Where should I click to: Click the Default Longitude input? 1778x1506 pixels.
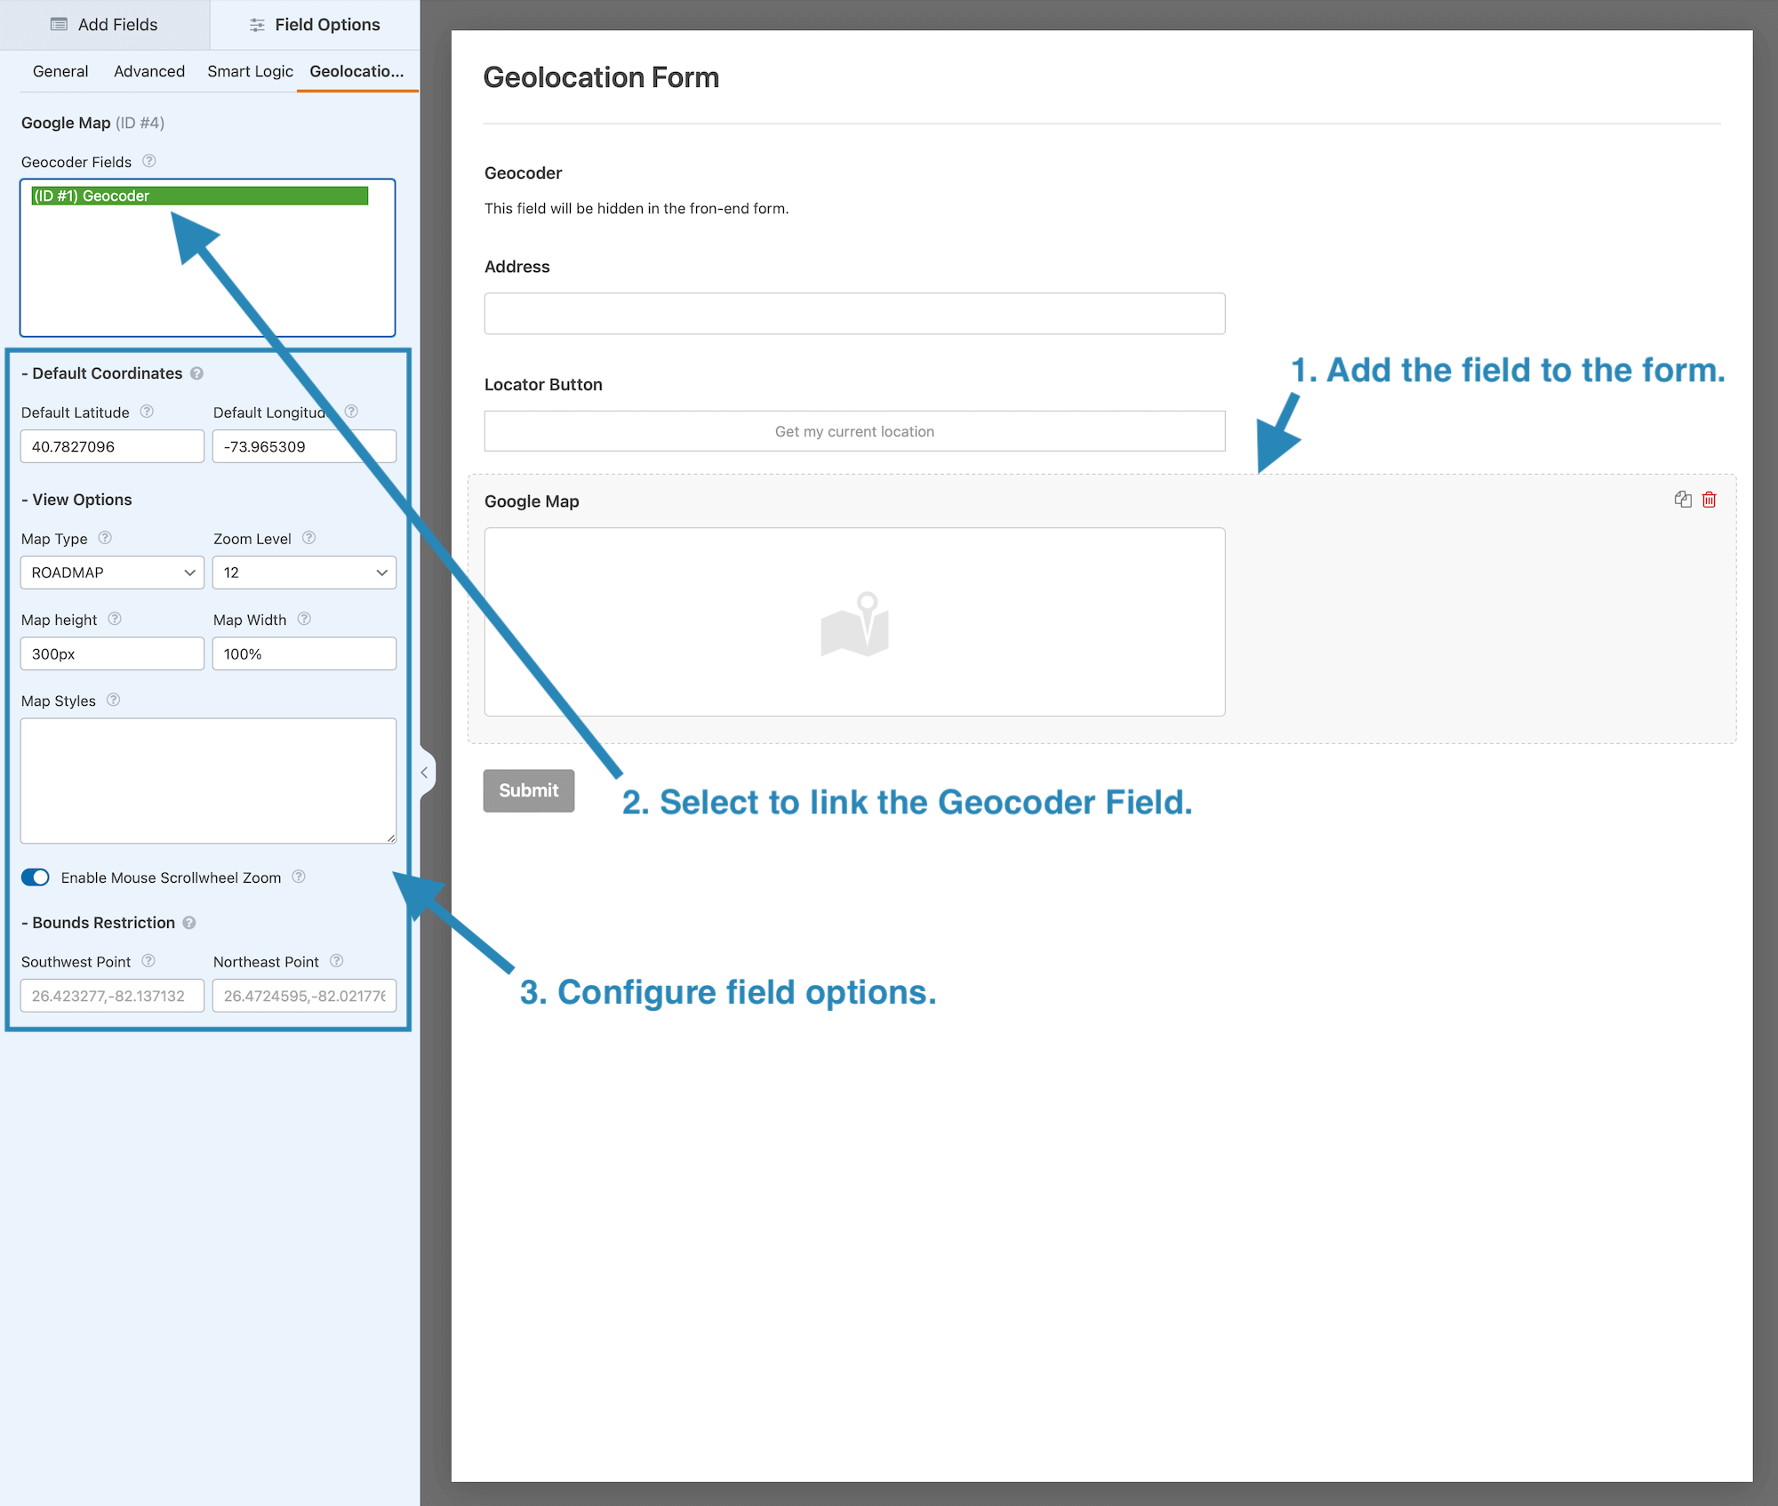click(304, 446)
